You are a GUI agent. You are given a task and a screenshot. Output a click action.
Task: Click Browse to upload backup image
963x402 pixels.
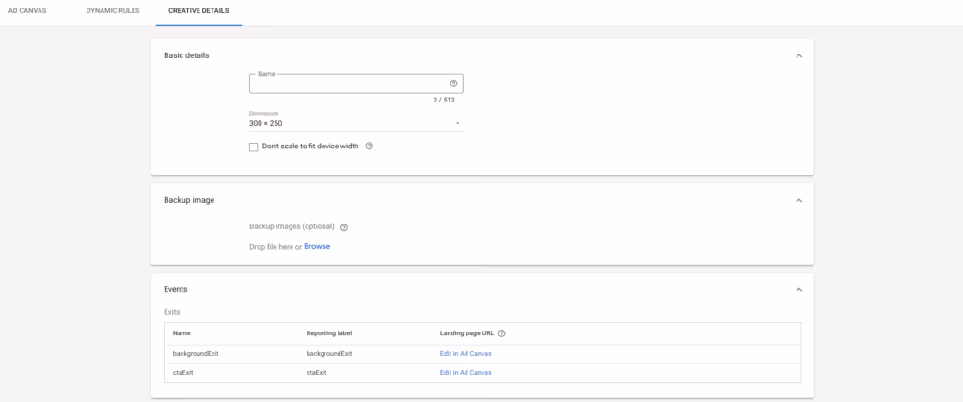317,247
